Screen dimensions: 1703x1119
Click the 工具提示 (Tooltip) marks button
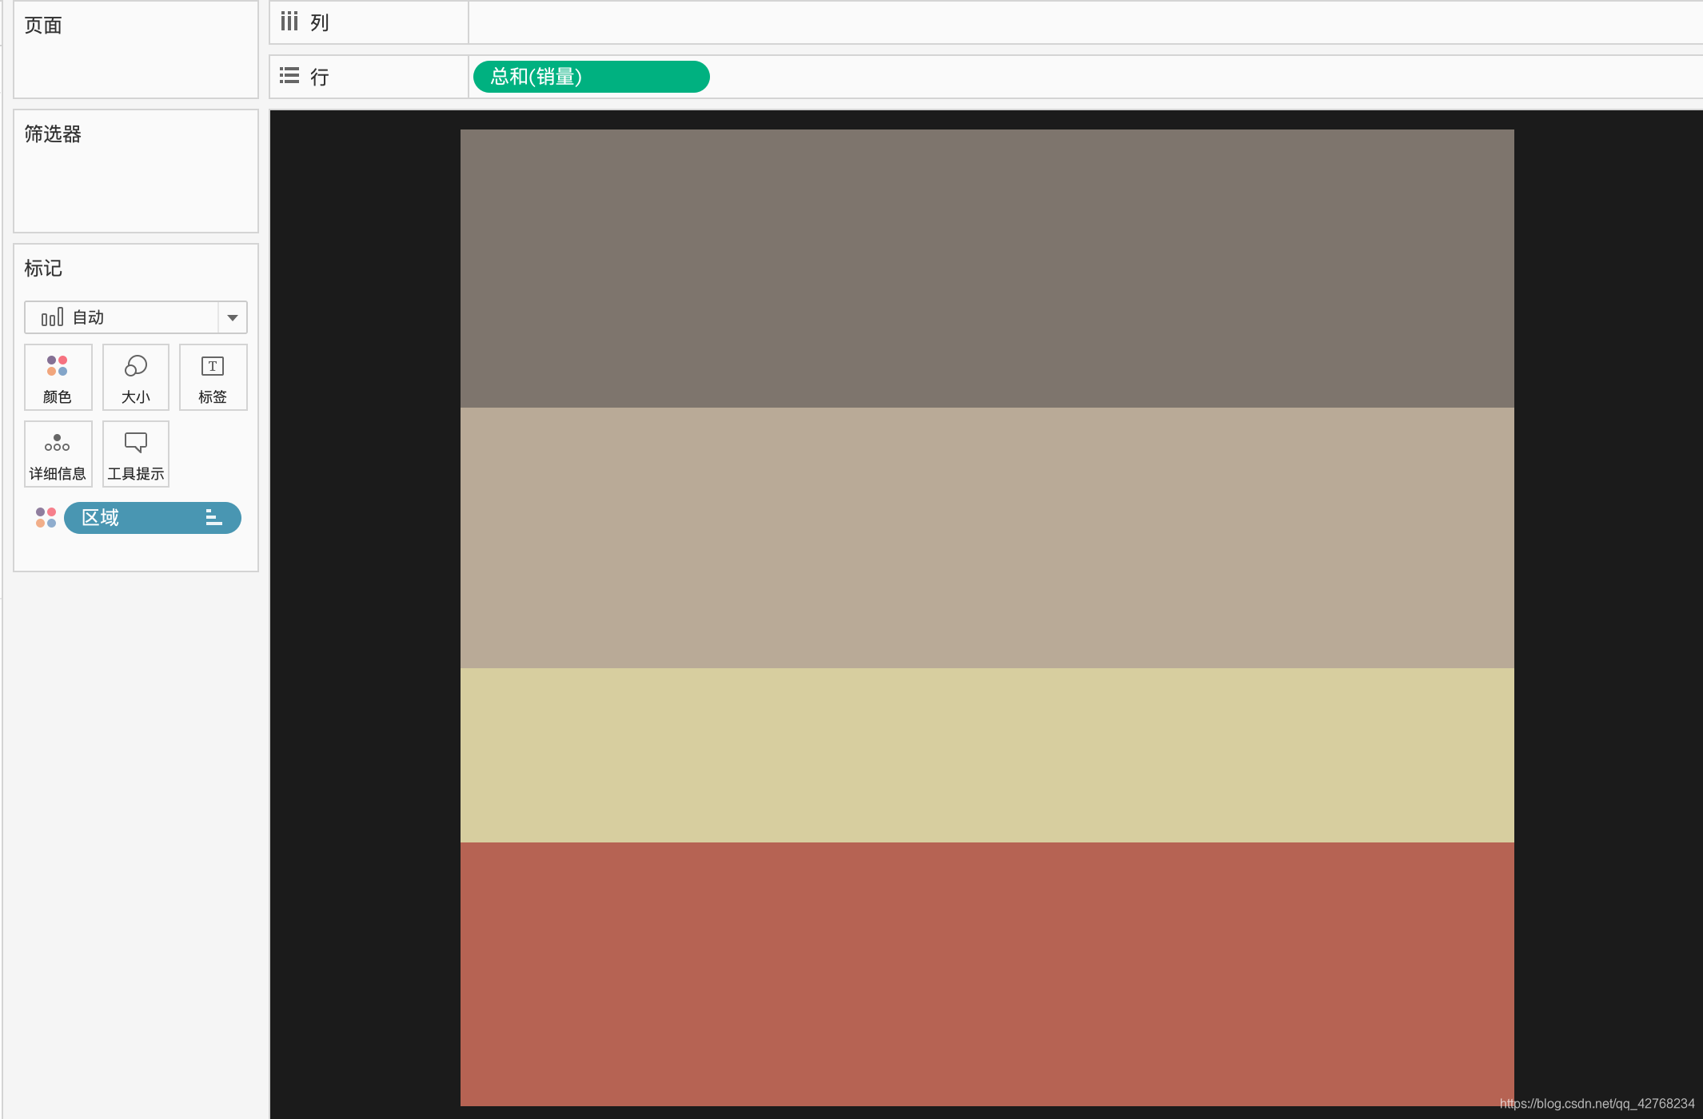[136, 454]
